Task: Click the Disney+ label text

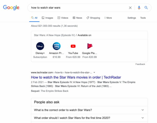Action: (x=40, y=53)
